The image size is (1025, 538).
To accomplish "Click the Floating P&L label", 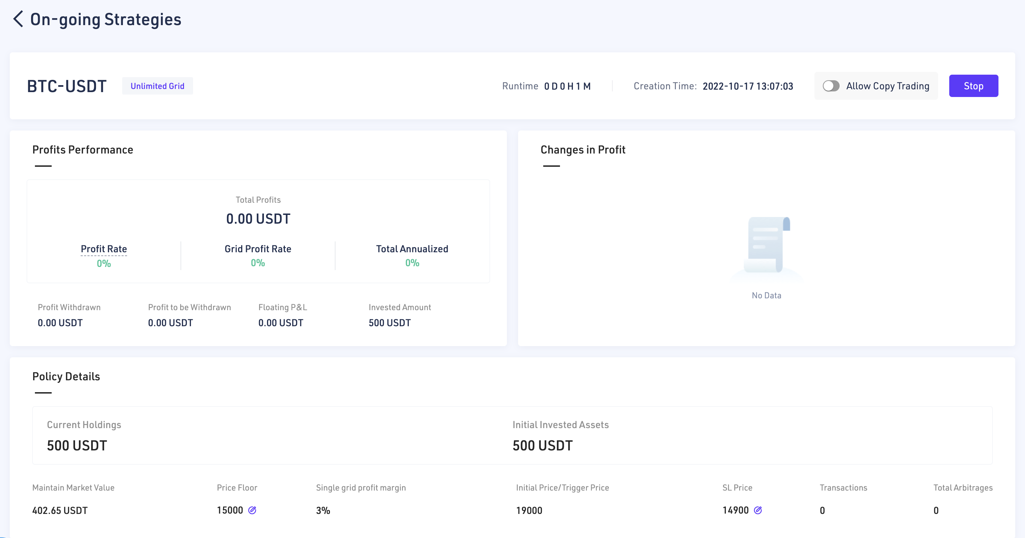I will pos(283,307).
